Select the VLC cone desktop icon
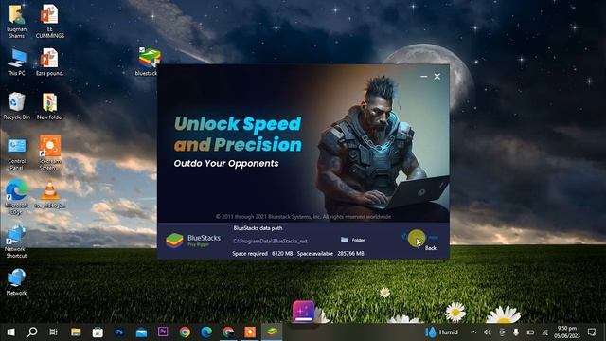This screenshot has width=606, height=341. tap(50, 195)
